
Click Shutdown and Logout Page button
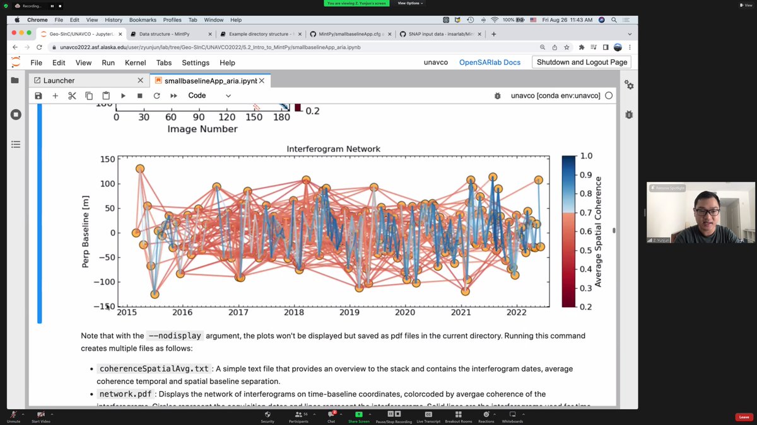pos(582,62)
